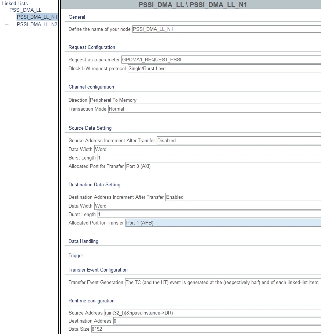The image size is (321, 334).
Task: Click the 'Data Size' label
Action: 79,329
